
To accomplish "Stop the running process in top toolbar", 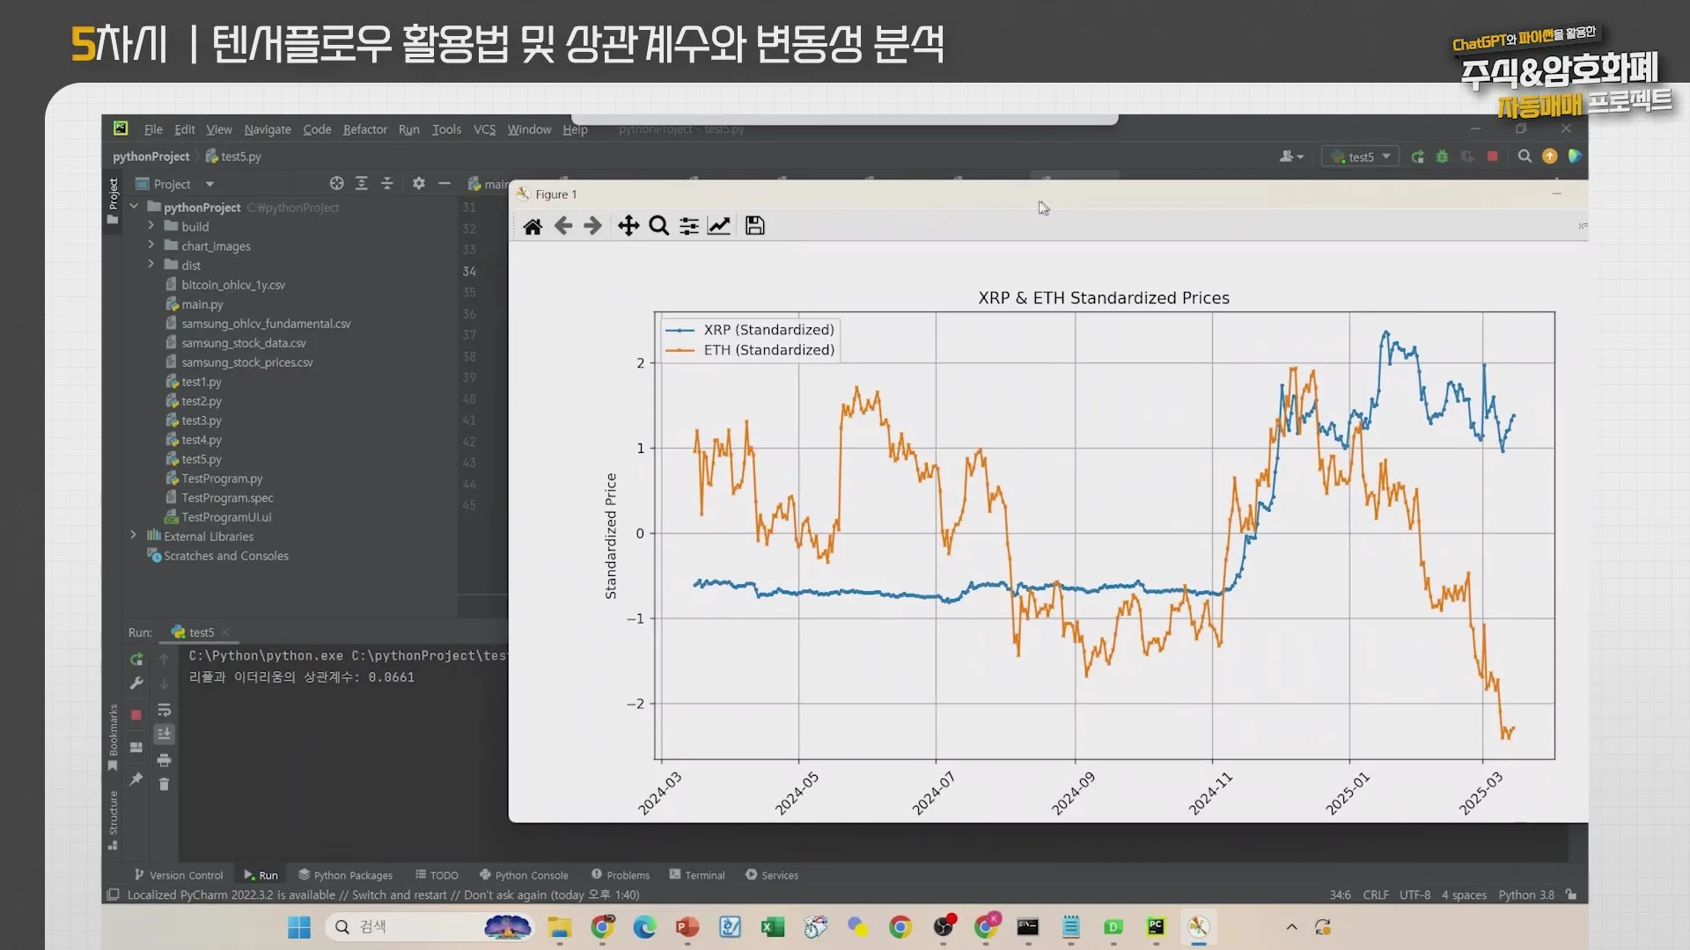I will coord(1492,157).
